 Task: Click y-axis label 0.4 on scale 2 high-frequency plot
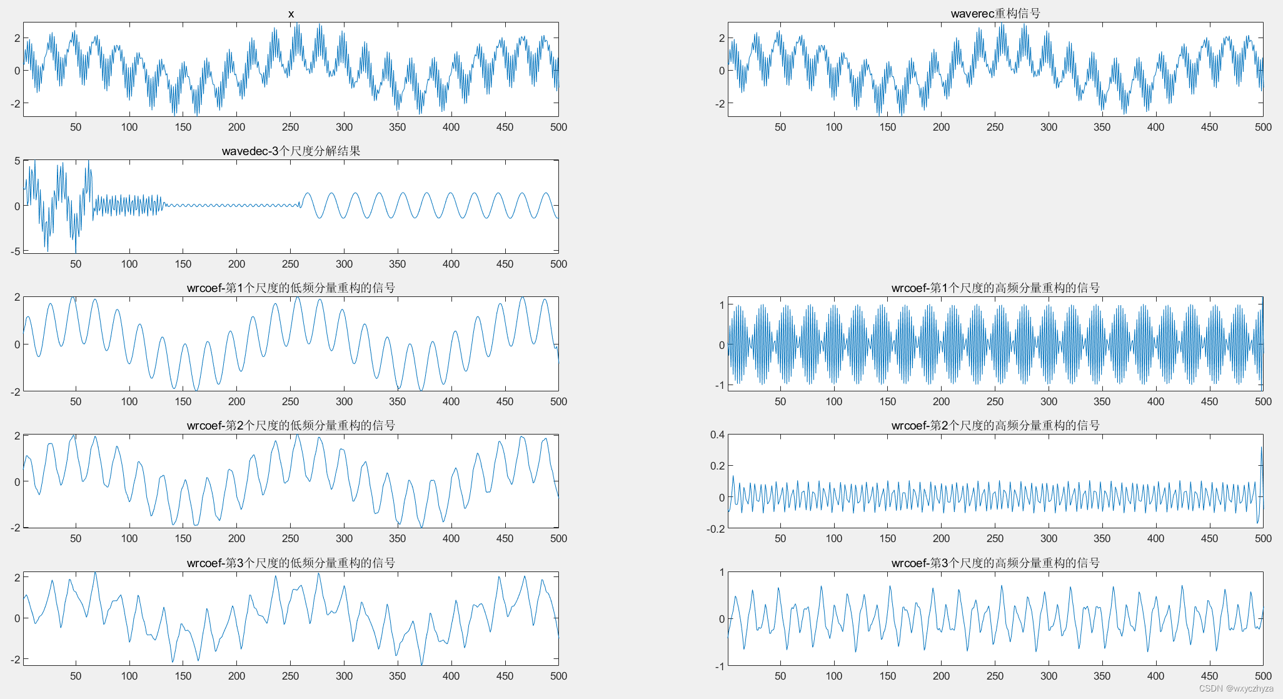tap(717, 435)
